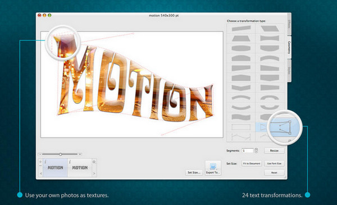Click the Resize button
337x205 pixels.
(274, 151)
